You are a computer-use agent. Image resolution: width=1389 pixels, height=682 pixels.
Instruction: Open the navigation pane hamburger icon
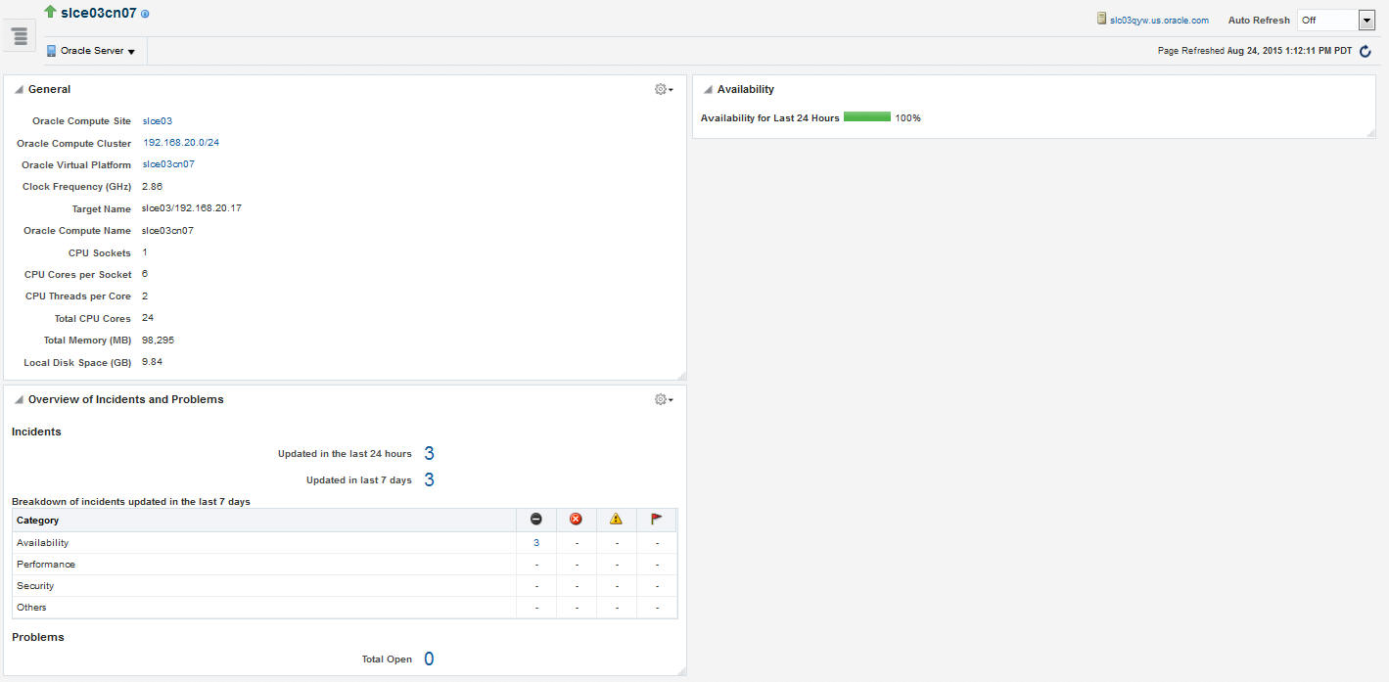click(x=20, y=36)
